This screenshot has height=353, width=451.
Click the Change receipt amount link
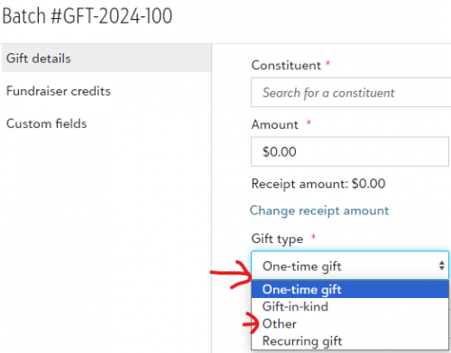(x=319, y=211)
